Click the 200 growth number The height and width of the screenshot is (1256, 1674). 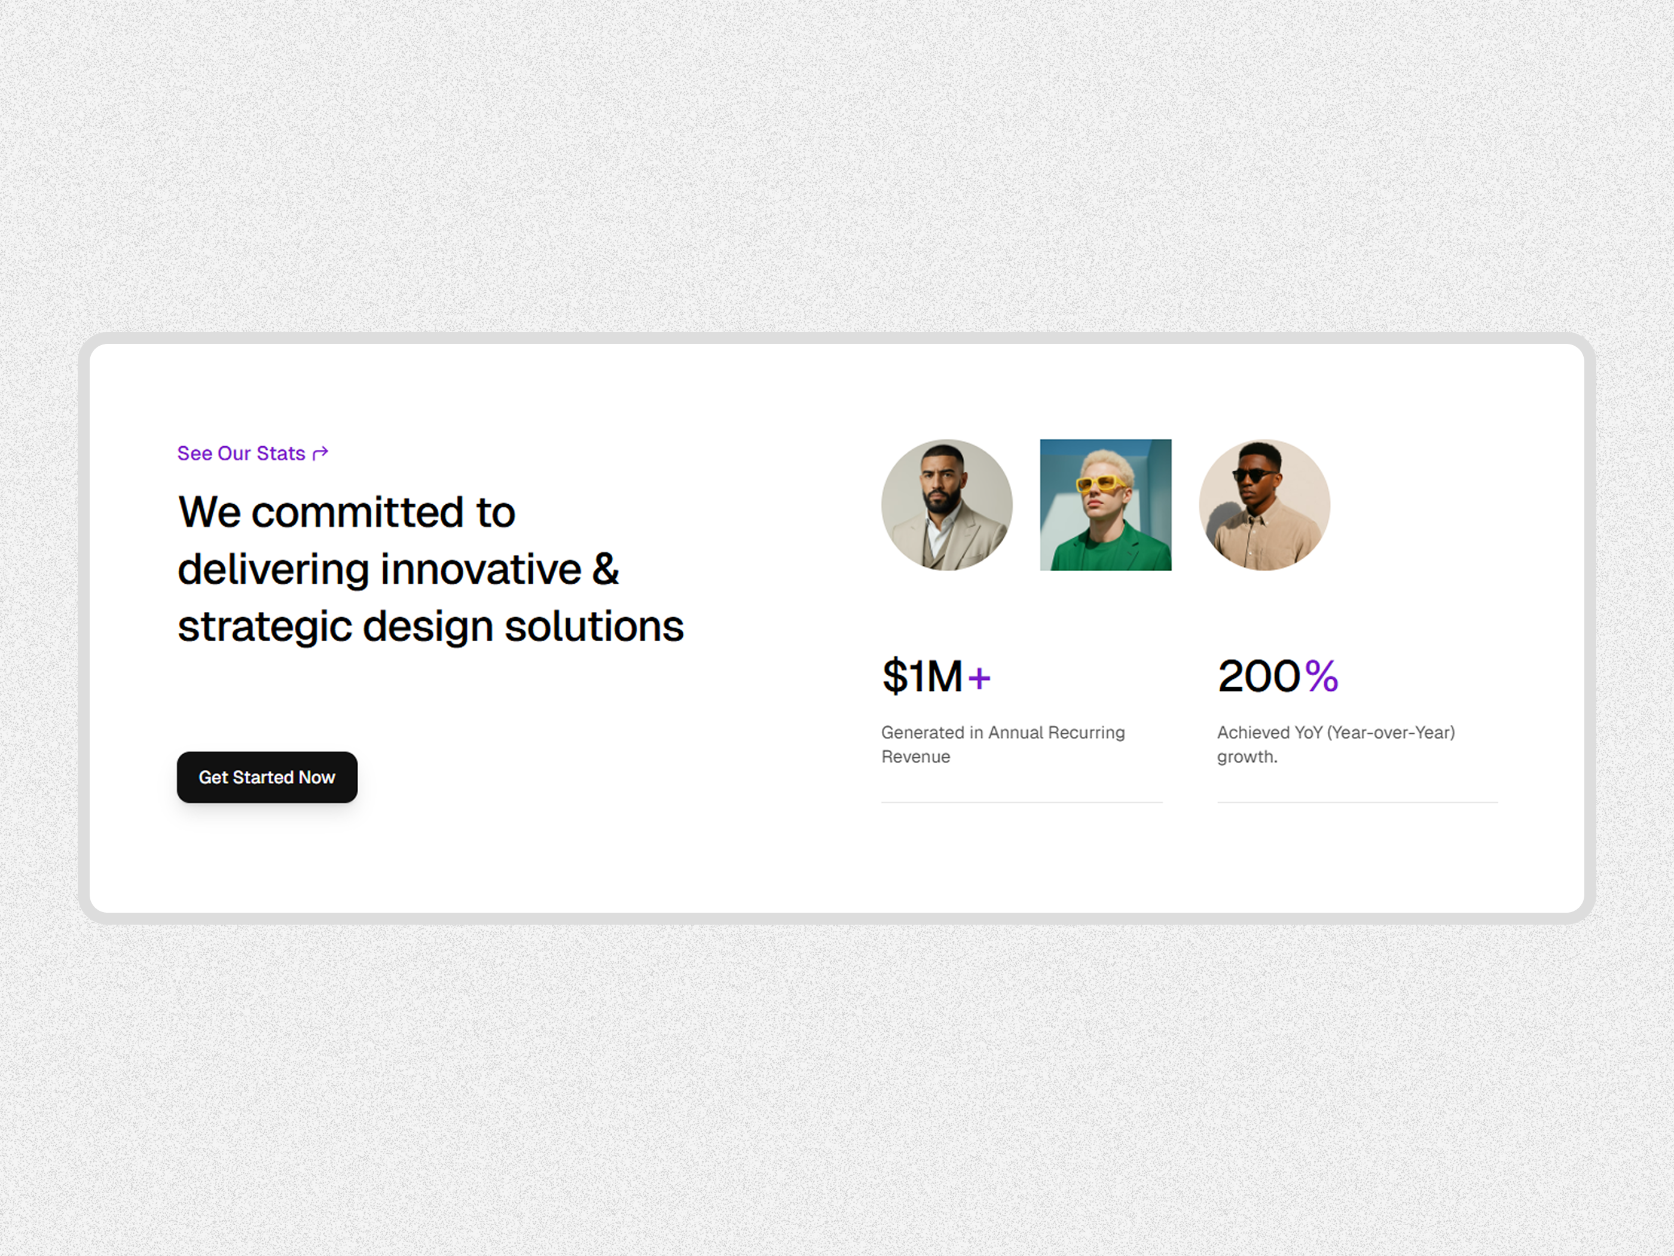point(1258,676)
